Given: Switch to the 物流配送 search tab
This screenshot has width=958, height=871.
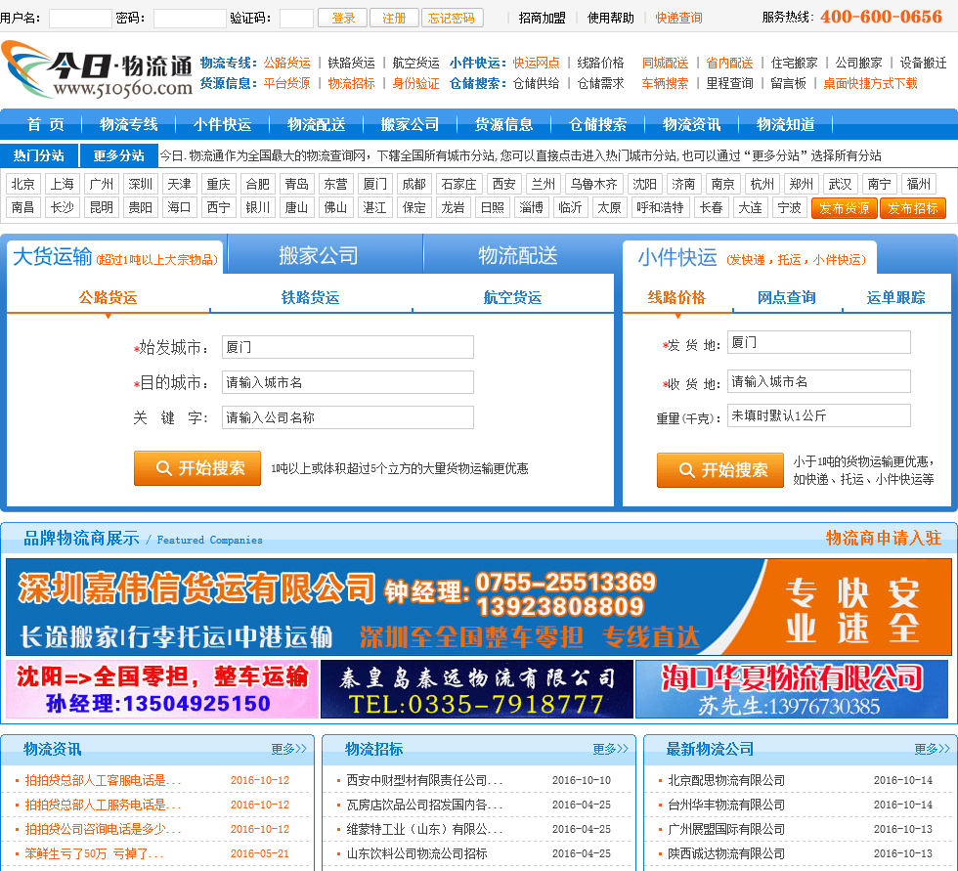Looking at the screenshot, I should point(517,255).
